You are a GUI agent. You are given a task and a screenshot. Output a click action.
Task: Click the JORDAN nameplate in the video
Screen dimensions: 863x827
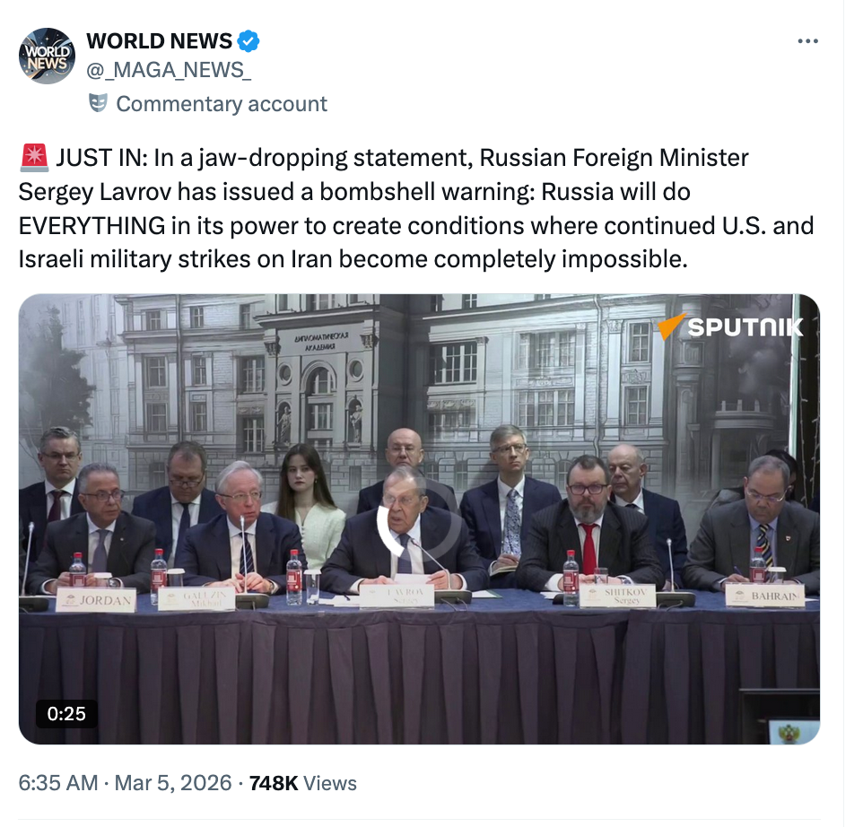[x=96, y=600]
